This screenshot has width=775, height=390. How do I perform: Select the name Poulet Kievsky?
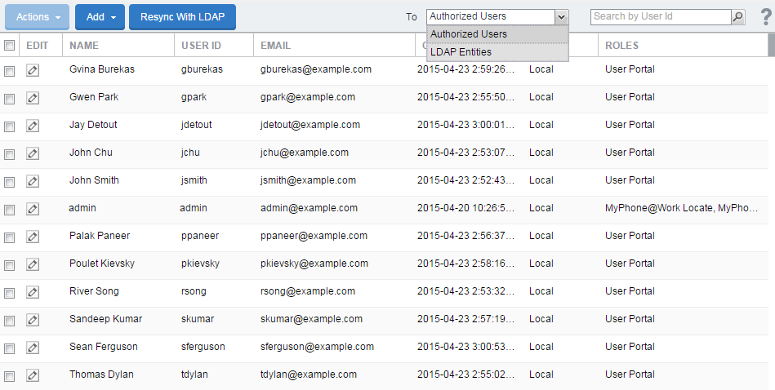click(102, 263)
